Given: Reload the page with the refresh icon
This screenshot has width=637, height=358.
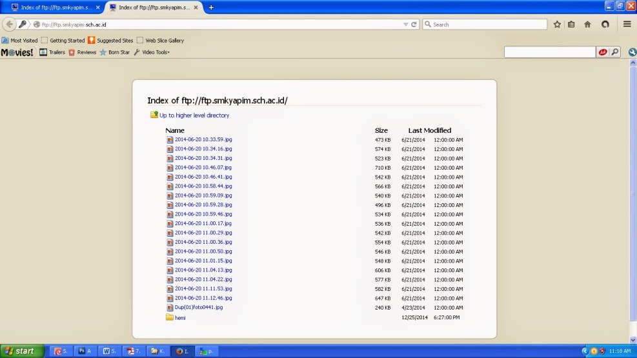Looking at the screenshot, I should point(414,25).
